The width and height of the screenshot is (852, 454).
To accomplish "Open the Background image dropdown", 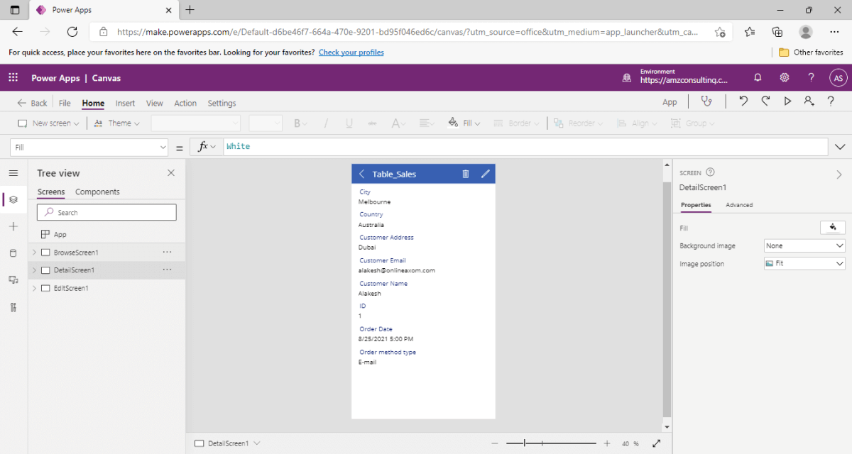I will point(804,245).
